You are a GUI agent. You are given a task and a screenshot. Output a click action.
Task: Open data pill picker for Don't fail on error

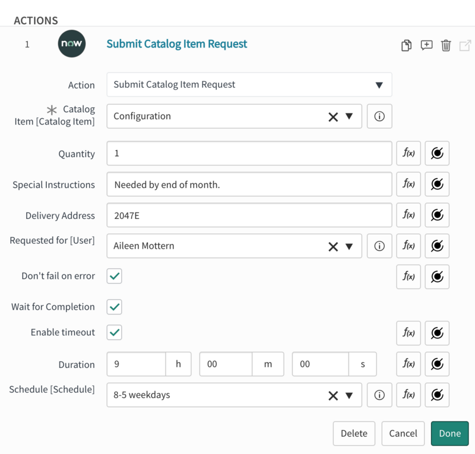pos(437,277)
